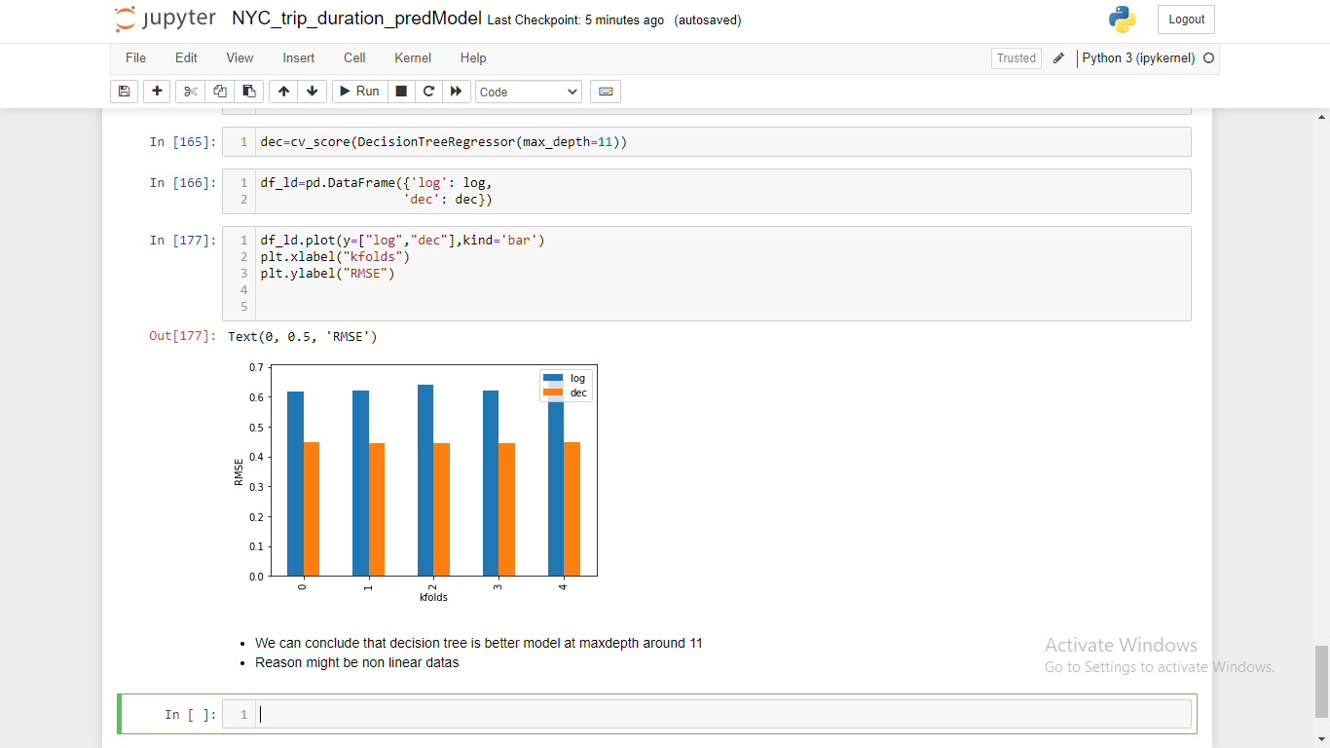This screenshot has height=748, width=1330.
Task: Save the notebook checkpoint
Action: point(124,91)
